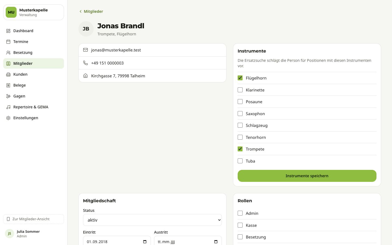The width and height of the screenshot is (392, 245).
Task: Click the Kunden building icon
Action: point(8,74)
